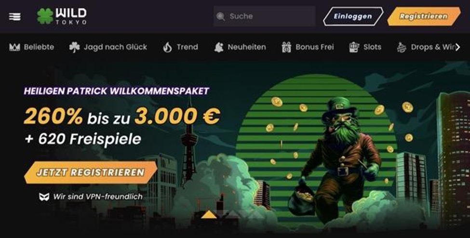Click the Registrieren button in header
The width and height of the screenshot is (470, 238).
[x=424, y=16]
